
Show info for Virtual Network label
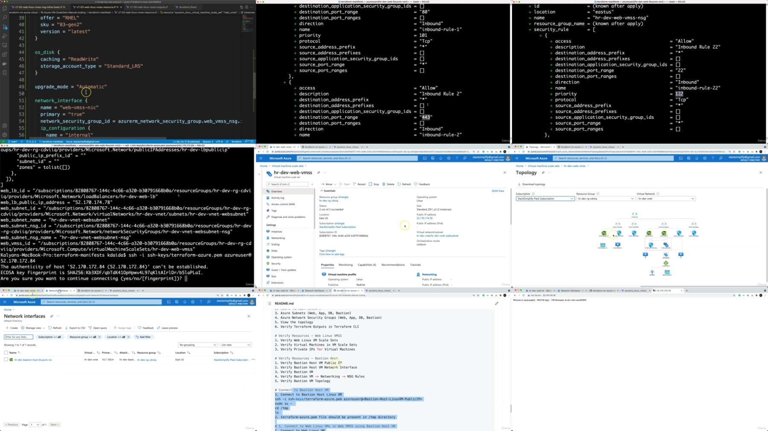tap(658, 194)
